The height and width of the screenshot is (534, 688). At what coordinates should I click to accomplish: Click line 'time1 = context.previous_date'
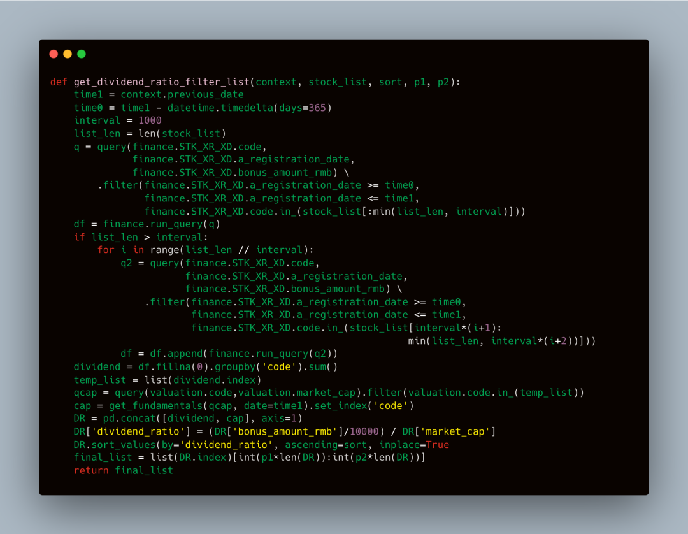coord(159,95)
